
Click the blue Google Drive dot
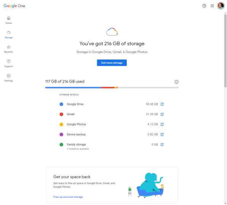pyautogui.click(x=61, y=104)
